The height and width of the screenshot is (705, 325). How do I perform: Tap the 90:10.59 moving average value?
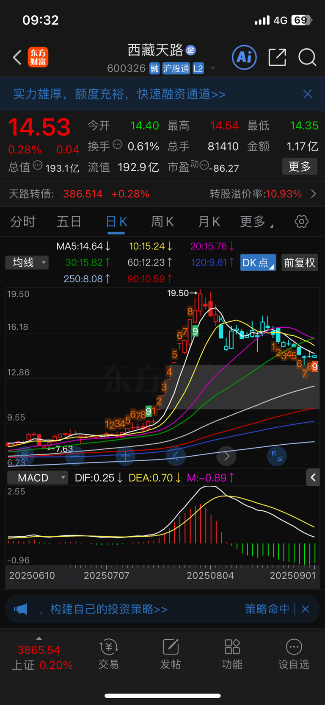(x=150, y=279)
